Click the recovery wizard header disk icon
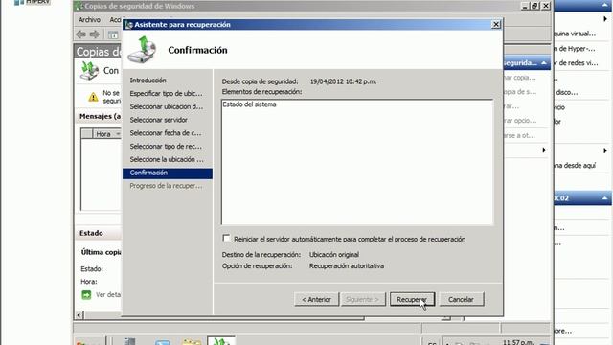 (x=143, y=50)
